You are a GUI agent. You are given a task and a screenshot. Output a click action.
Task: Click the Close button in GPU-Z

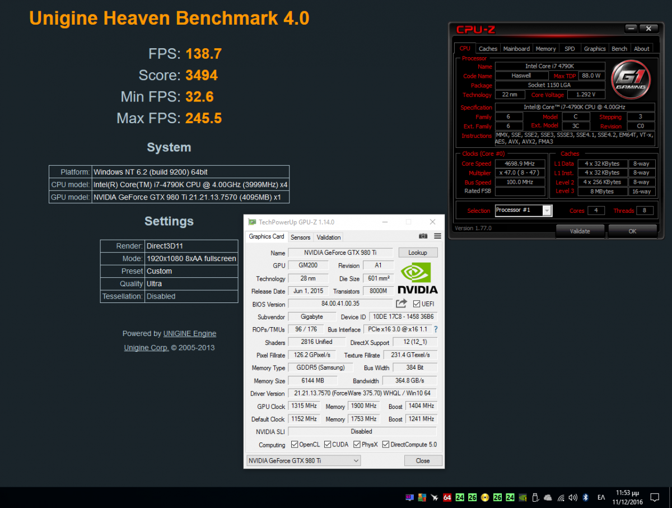pyautogui.click(x=423, y=460)
